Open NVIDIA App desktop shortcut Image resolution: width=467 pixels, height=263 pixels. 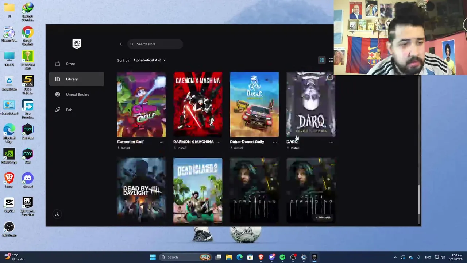click(x=9, y=156)
